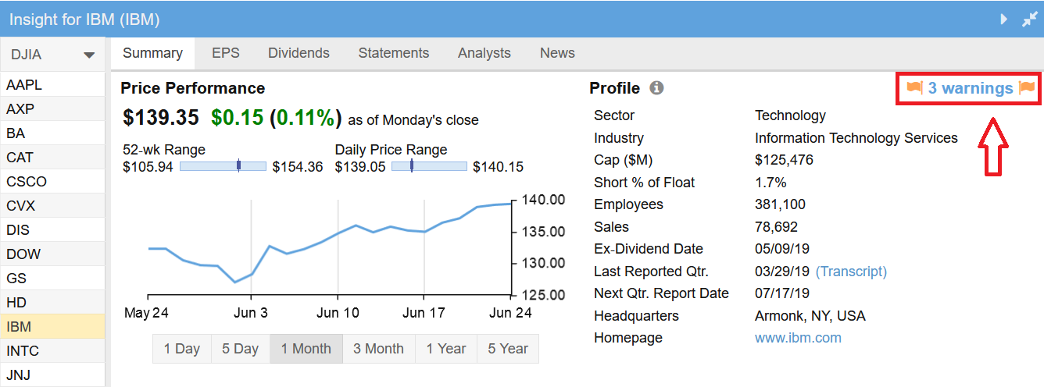Image resolution: width=1044 pixels, height=387 pixels.
Task: Show the 5 Year price chart
Action: 508,349
